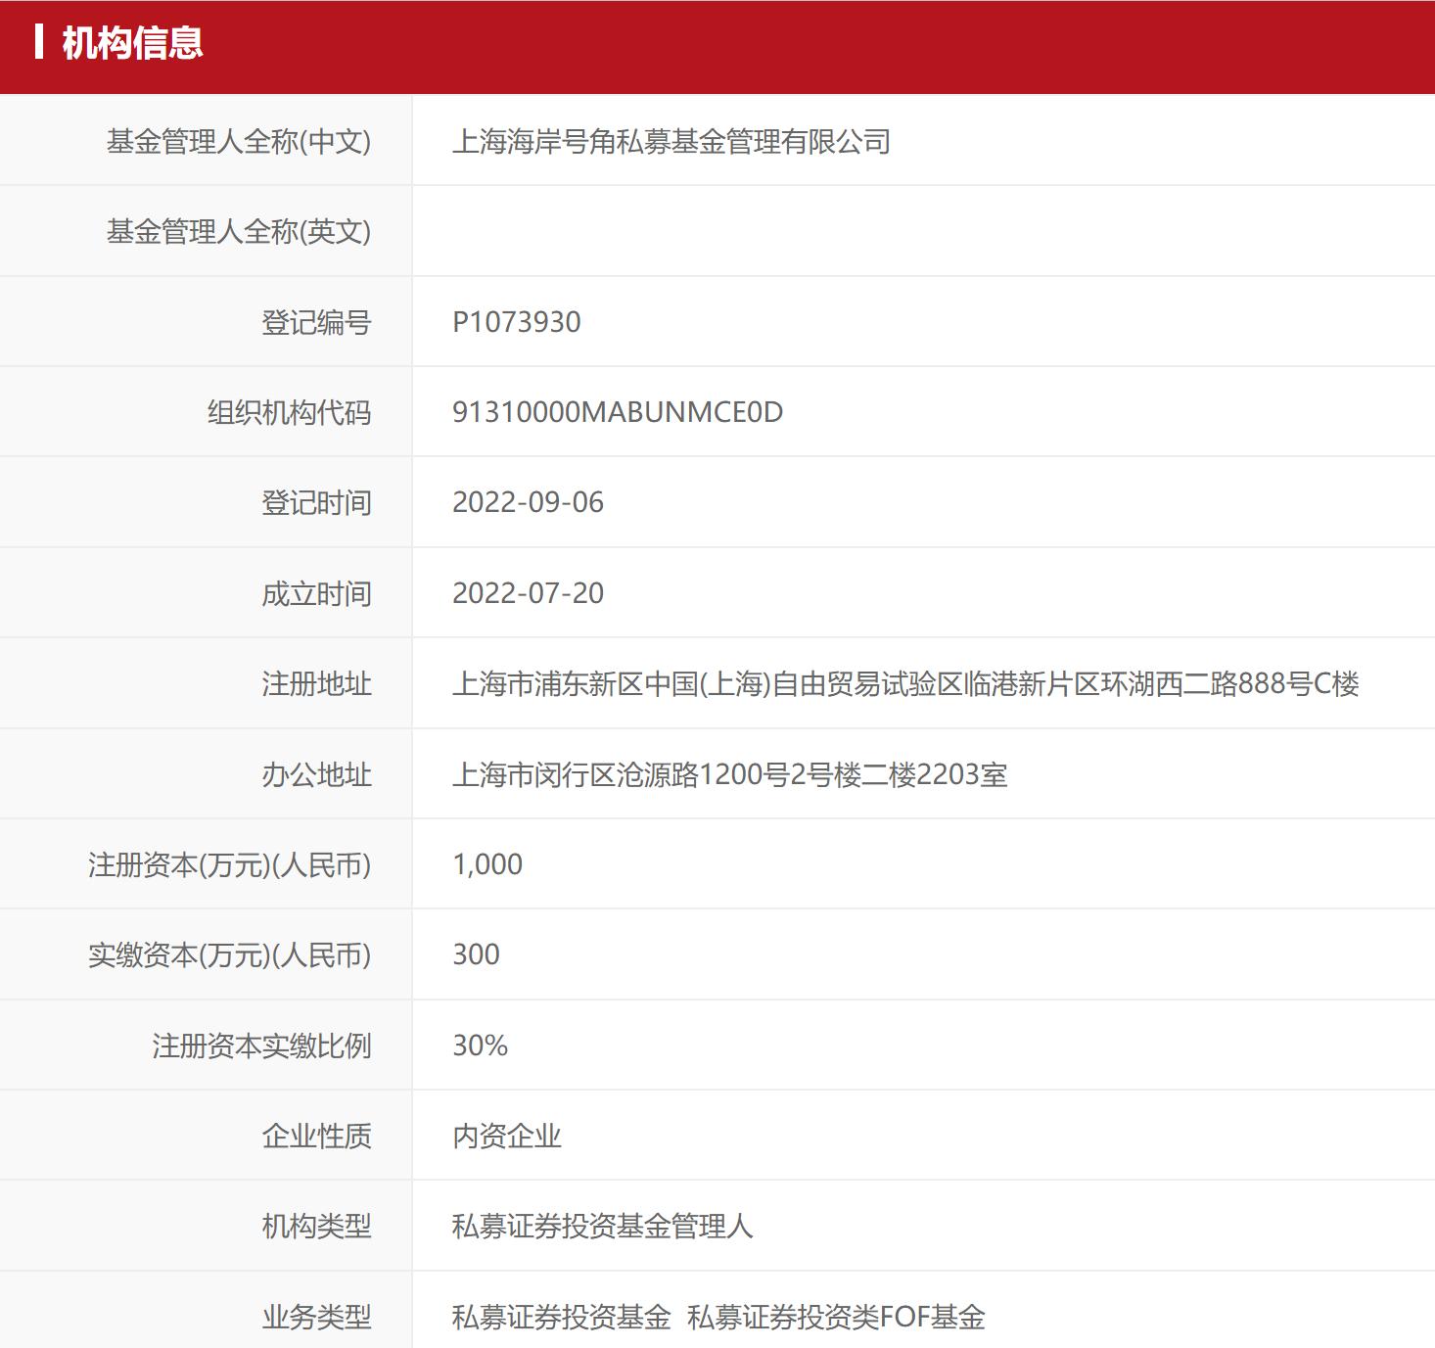This screenshot has width=1435, height=1348.
Task: Select registration number P1073930
Action: point(517,322)
